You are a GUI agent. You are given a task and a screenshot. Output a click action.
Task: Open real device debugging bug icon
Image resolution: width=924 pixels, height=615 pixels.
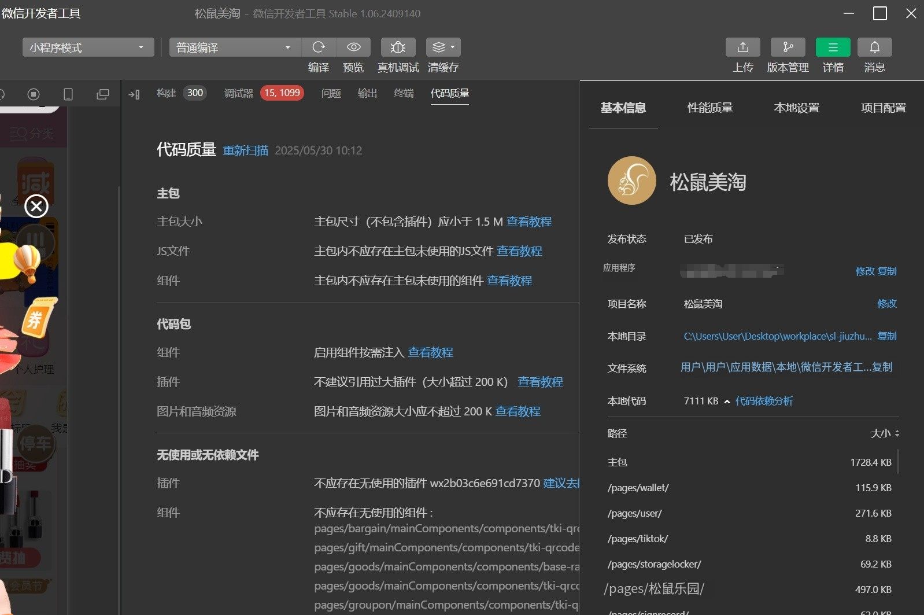tap(398, 47)
